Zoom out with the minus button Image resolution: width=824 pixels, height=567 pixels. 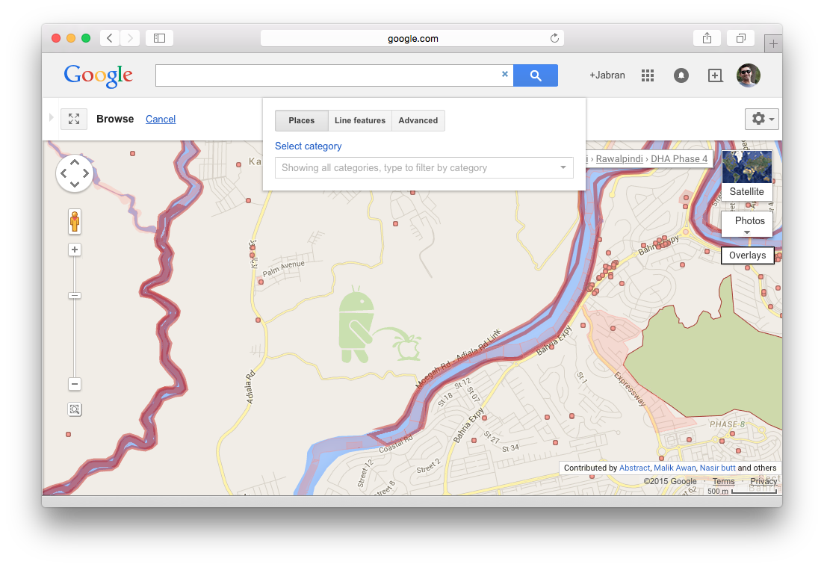coord(75,384)
